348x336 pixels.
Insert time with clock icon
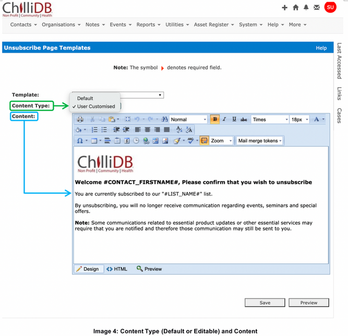pyautogui.click(x=136, y=141)
